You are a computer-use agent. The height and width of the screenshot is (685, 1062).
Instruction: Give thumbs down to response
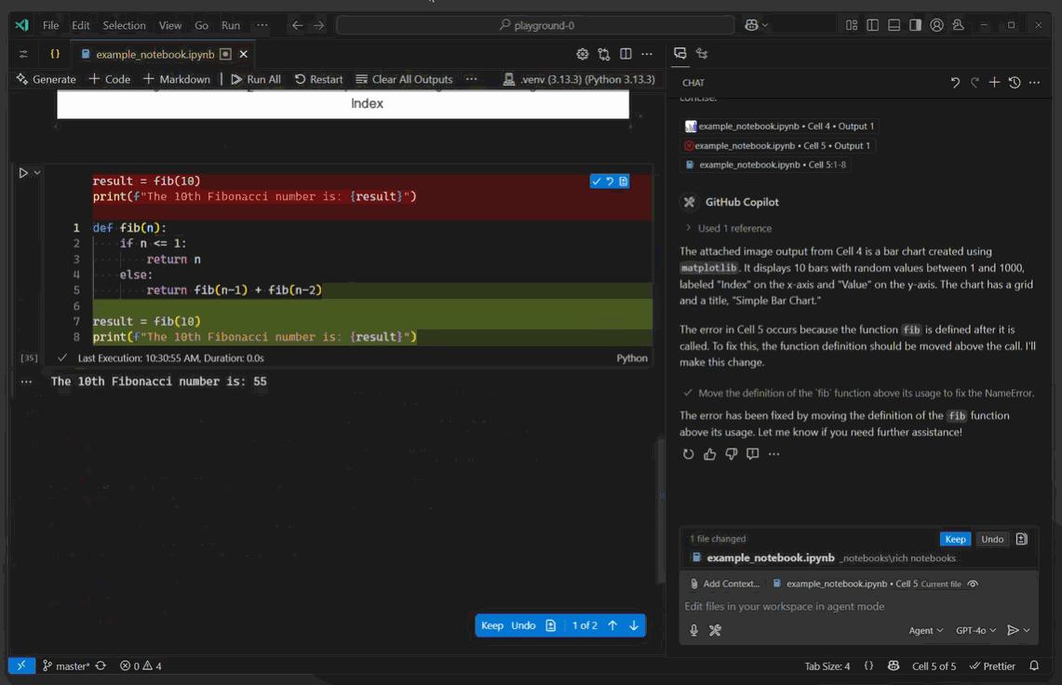tap(731, 454)
